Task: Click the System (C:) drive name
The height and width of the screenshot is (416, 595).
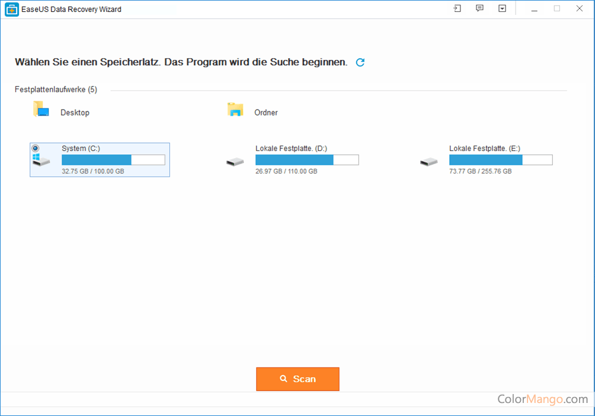Action: click(81, 148)
